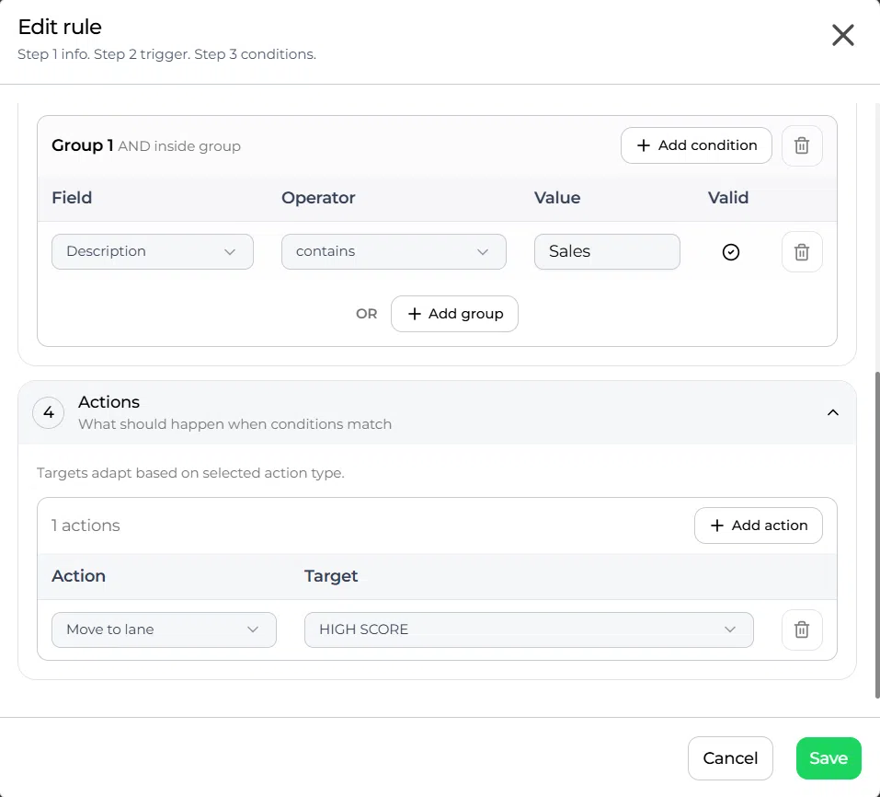880x797 pixels.
Task: Click the valid checkmark icon for Sales condition
Action: pos(730,251)
